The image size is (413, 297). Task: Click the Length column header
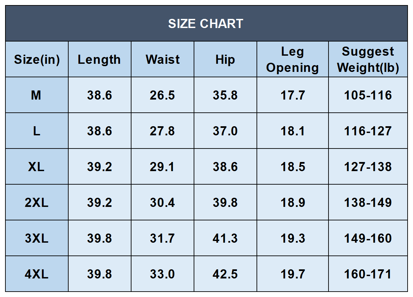(x=99, y=60)
